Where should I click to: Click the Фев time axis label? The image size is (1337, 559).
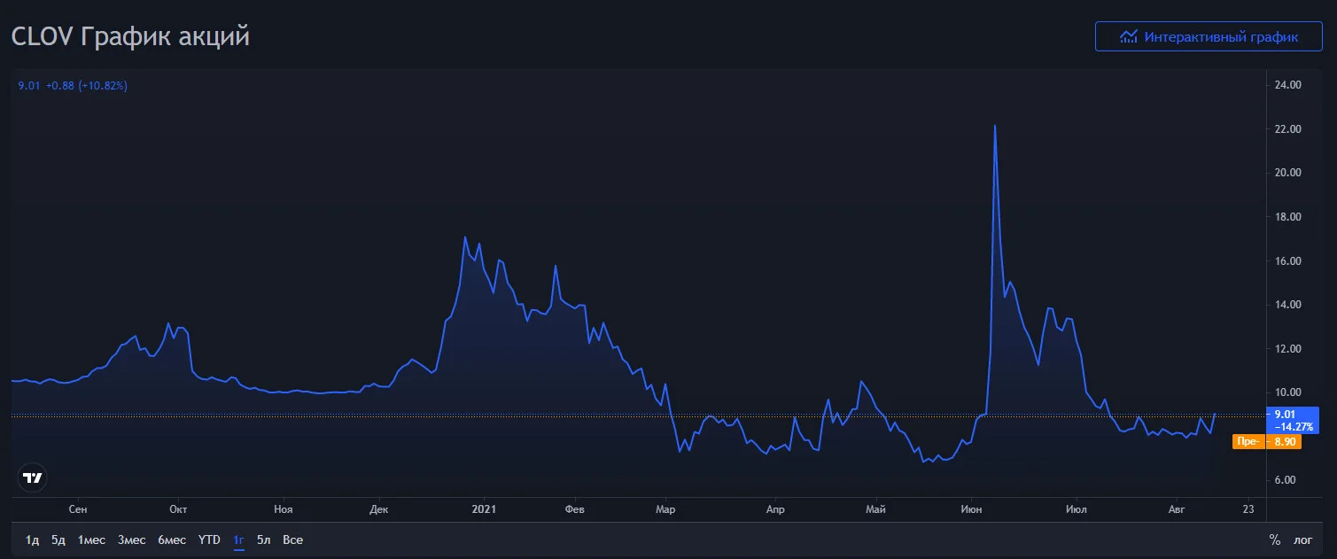tap(575, 509)
